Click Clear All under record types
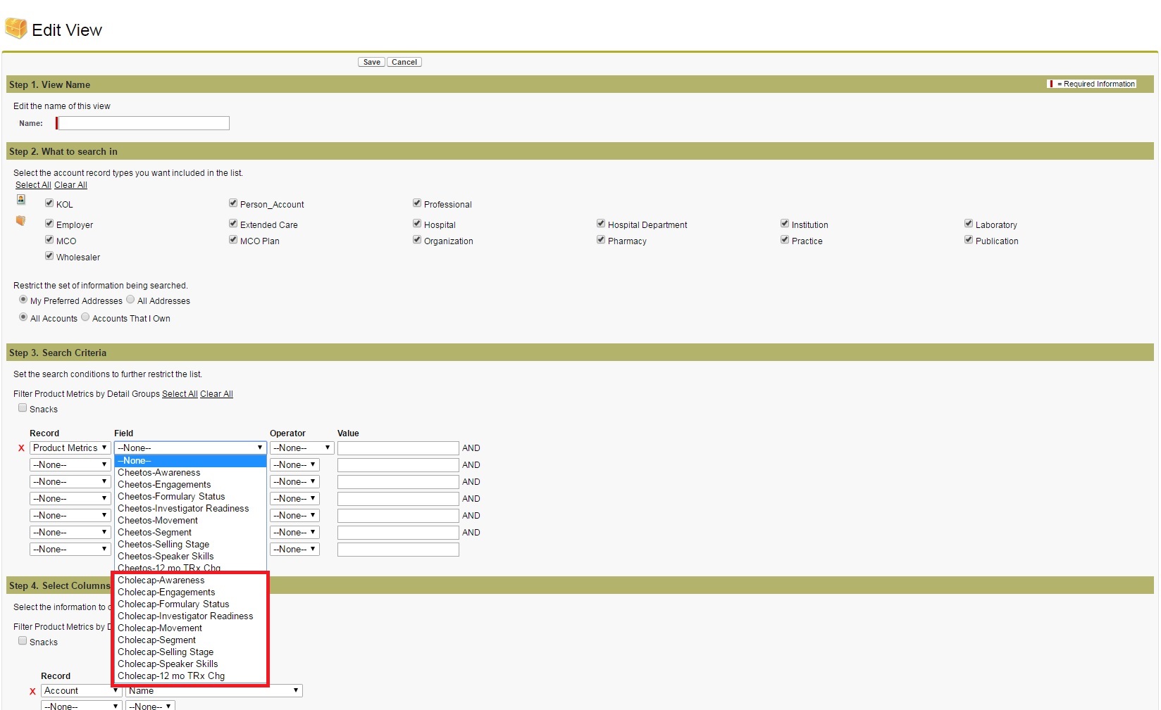The height and width of the screenshot is (710, 1161). coord(70,185)
